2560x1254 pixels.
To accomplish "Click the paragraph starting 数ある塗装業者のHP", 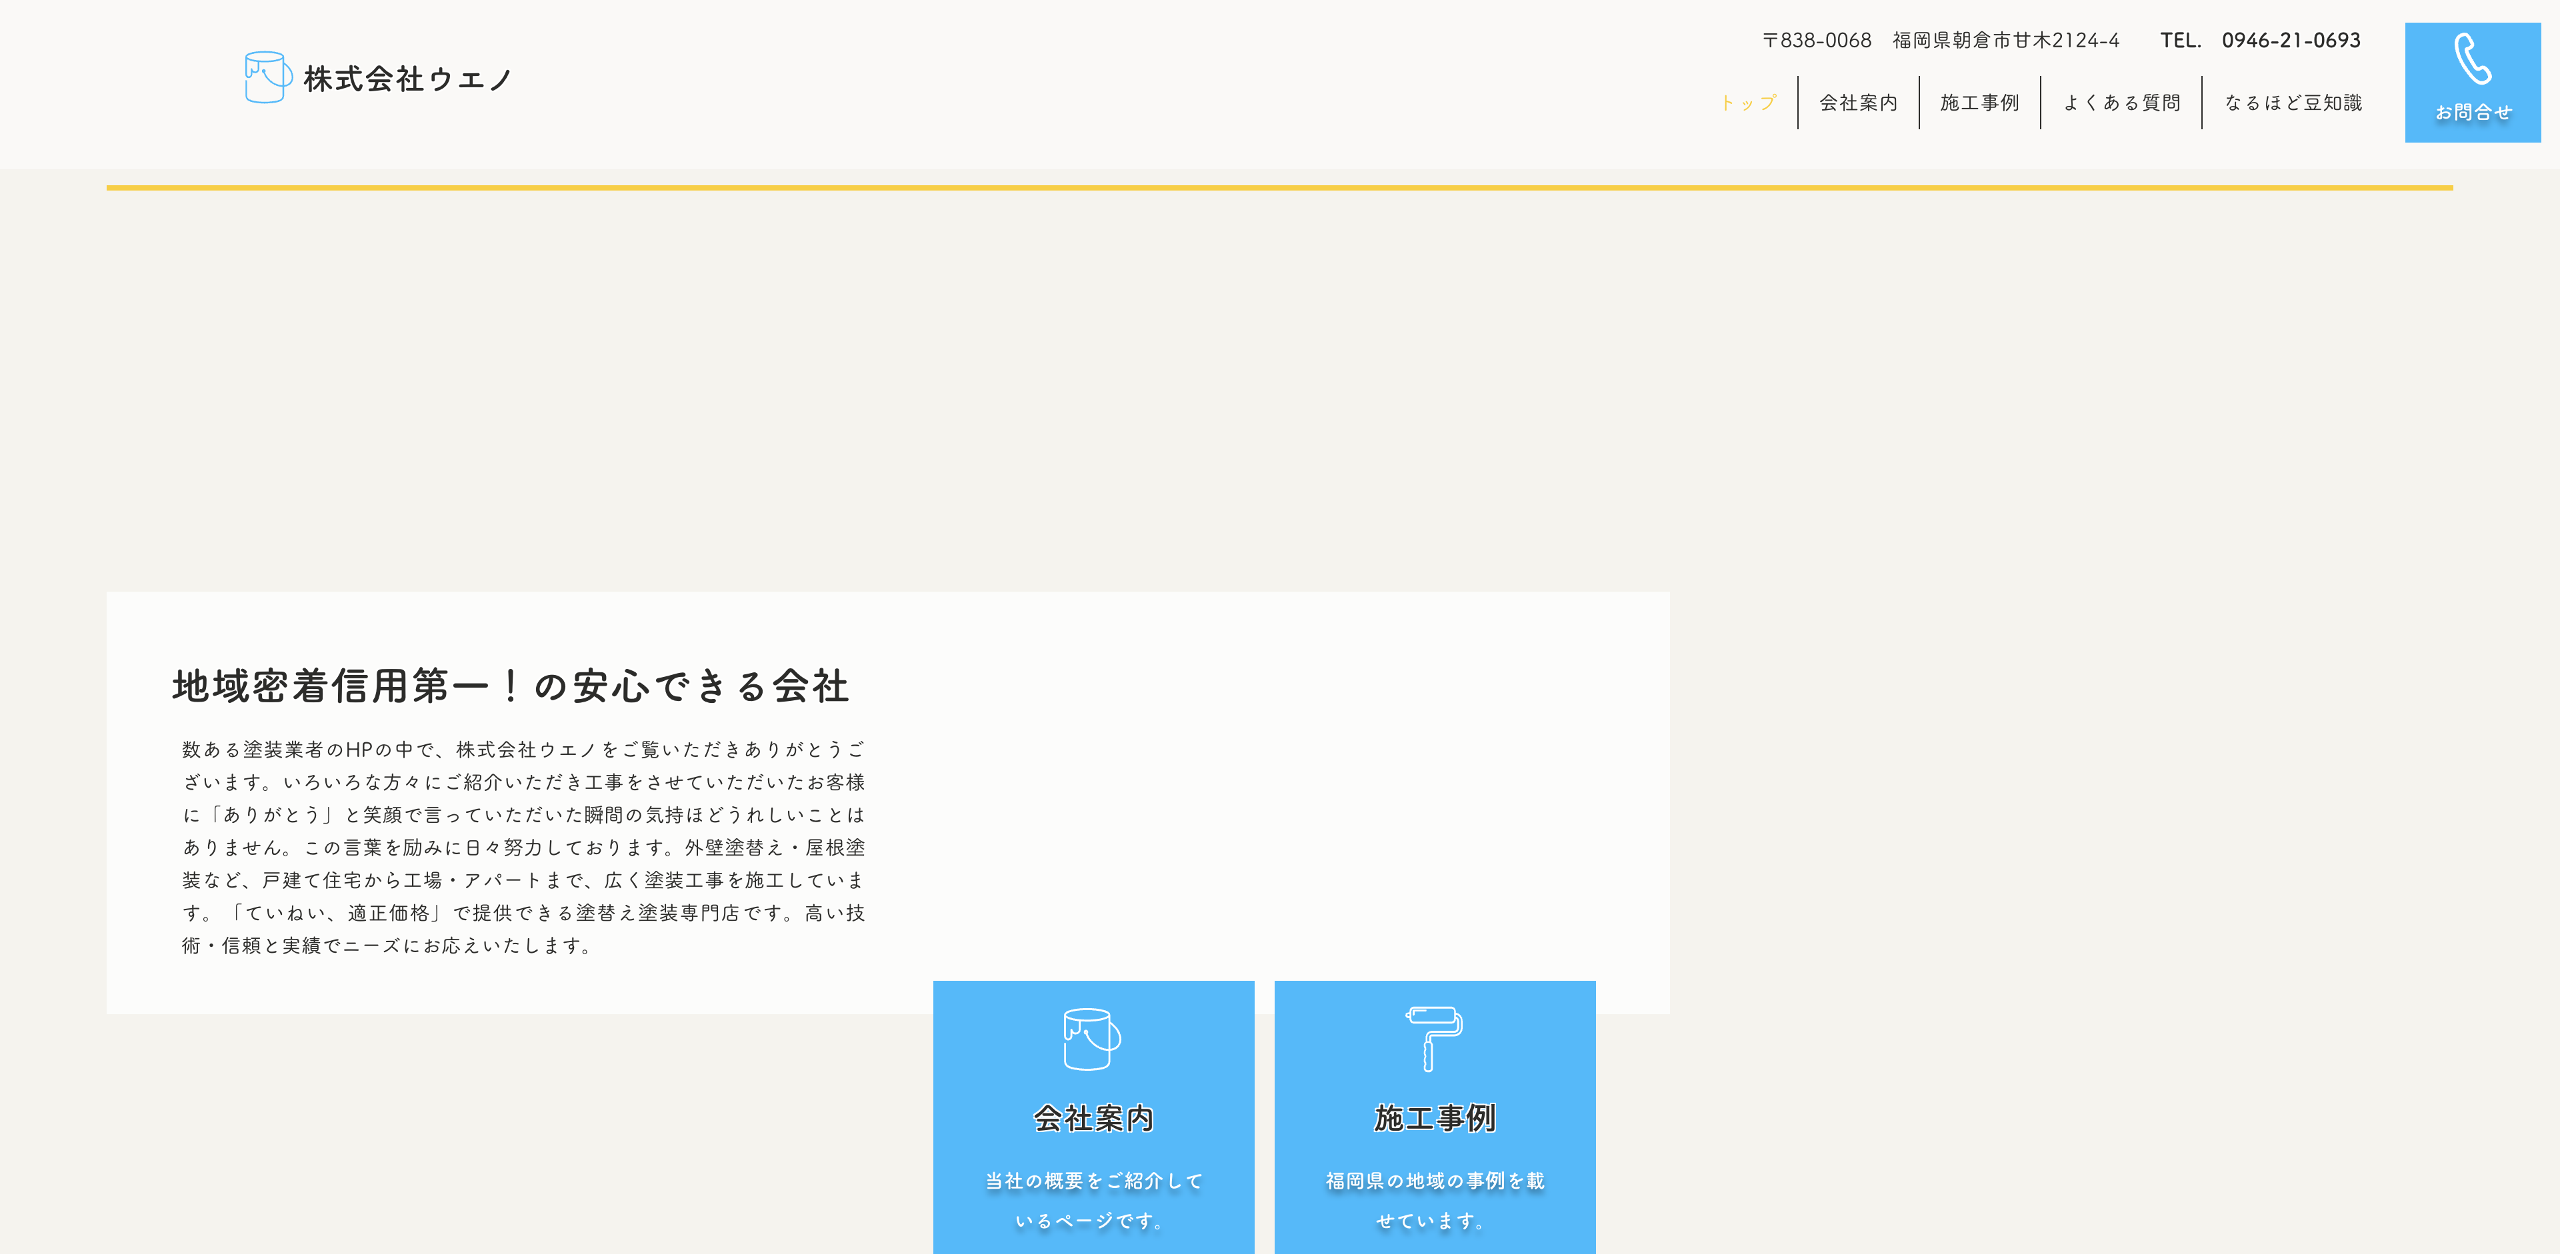I will 524,847.
